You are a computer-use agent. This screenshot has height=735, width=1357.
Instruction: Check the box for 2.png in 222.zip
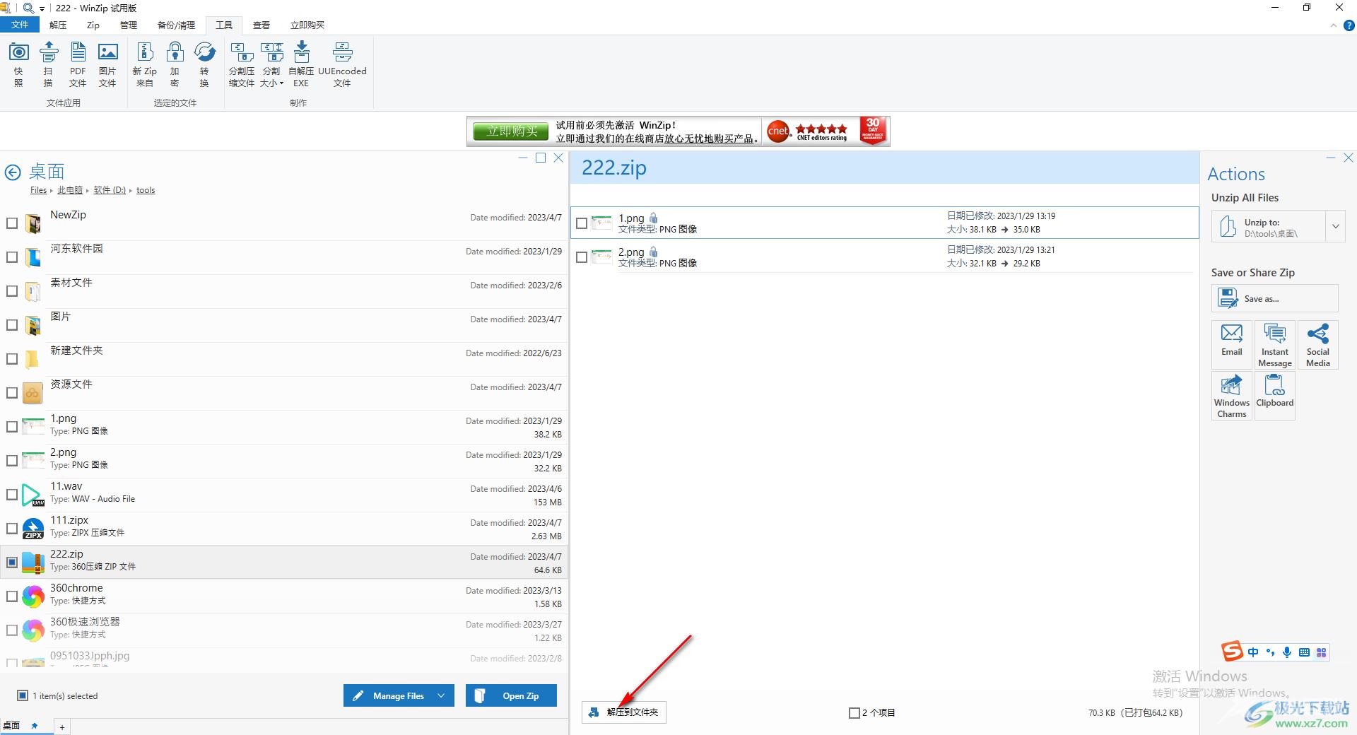coord(582,257)
